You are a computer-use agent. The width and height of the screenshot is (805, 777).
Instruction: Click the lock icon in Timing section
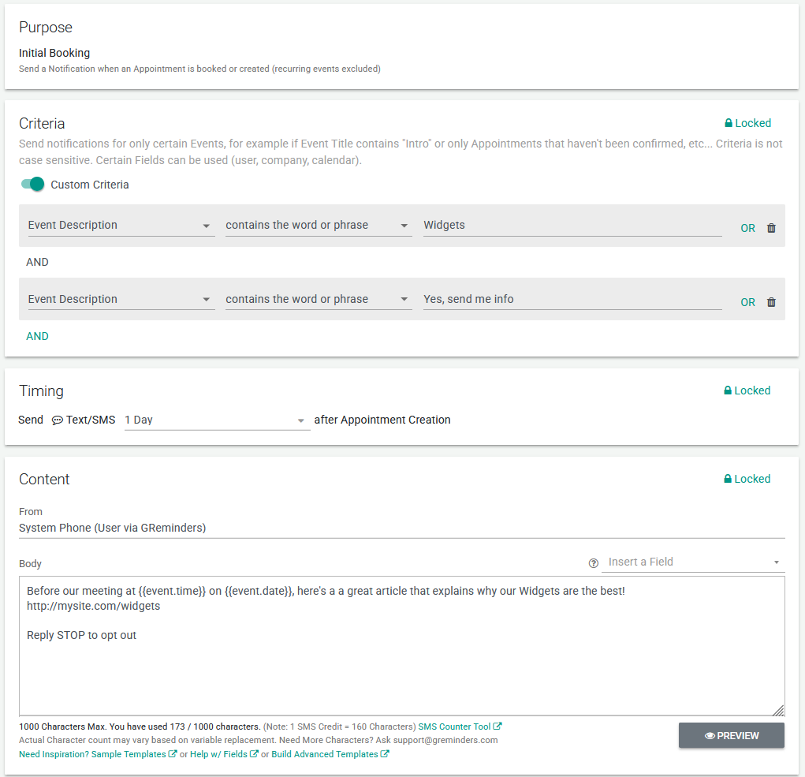click(x=729, y=390)
